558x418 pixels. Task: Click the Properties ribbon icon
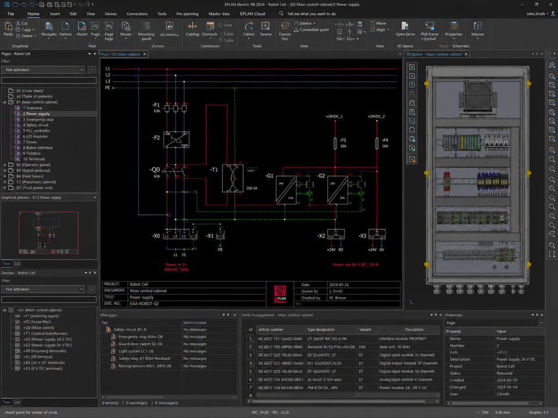point(454,26)
